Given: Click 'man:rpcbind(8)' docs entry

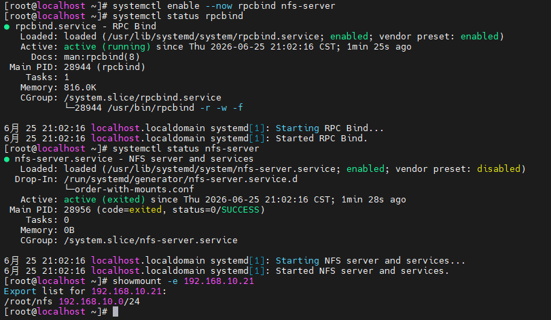Looking at the screenshot, I should 101,57.
